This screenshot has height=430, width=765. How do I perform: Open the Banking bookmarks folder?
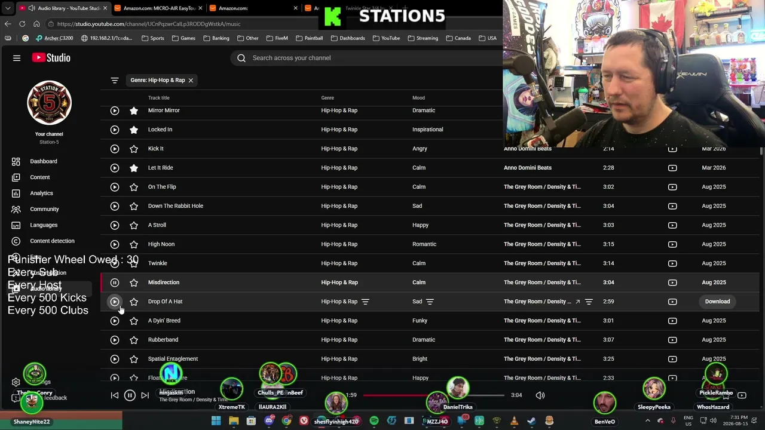coord(216,38)
